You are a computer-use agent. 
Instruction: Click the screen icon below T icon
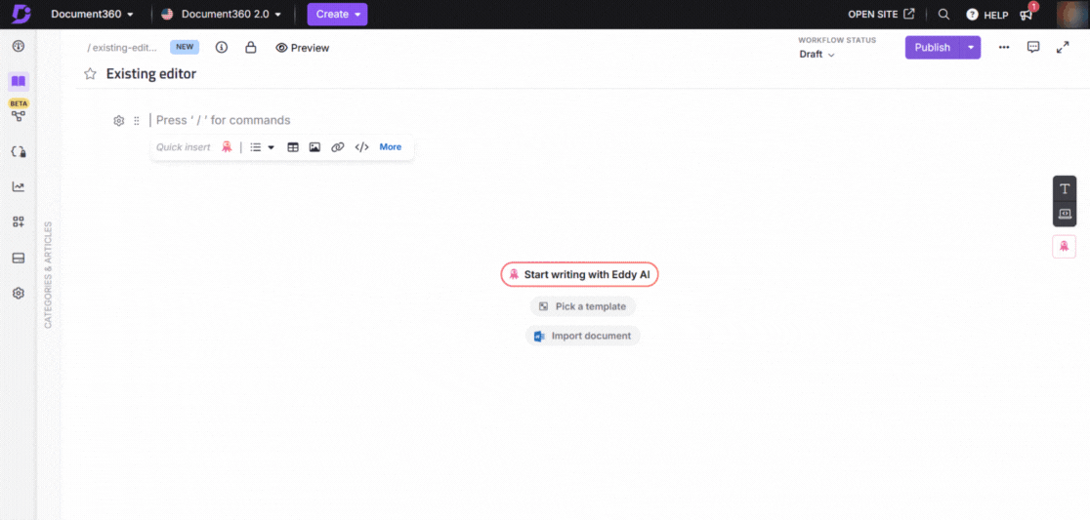point(1065,213)
